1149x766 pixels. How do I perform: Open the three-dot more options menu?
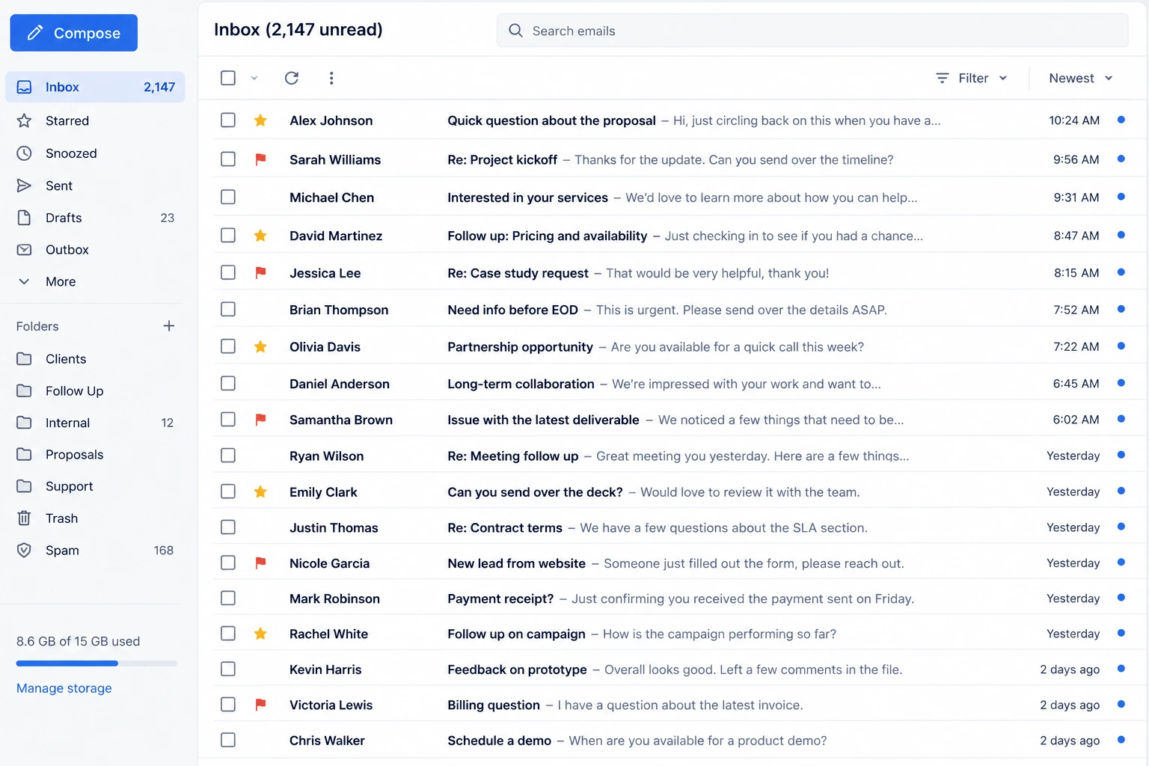[331, 78]
